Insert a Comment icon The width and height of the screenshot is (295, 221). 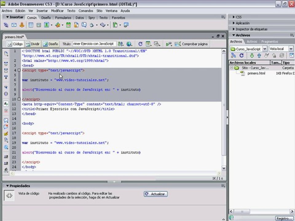coord(84,25)
